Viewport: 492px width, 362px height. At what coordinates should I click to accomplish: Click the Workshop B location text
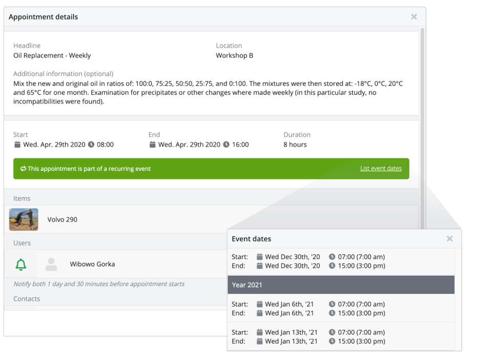[234, 55]
